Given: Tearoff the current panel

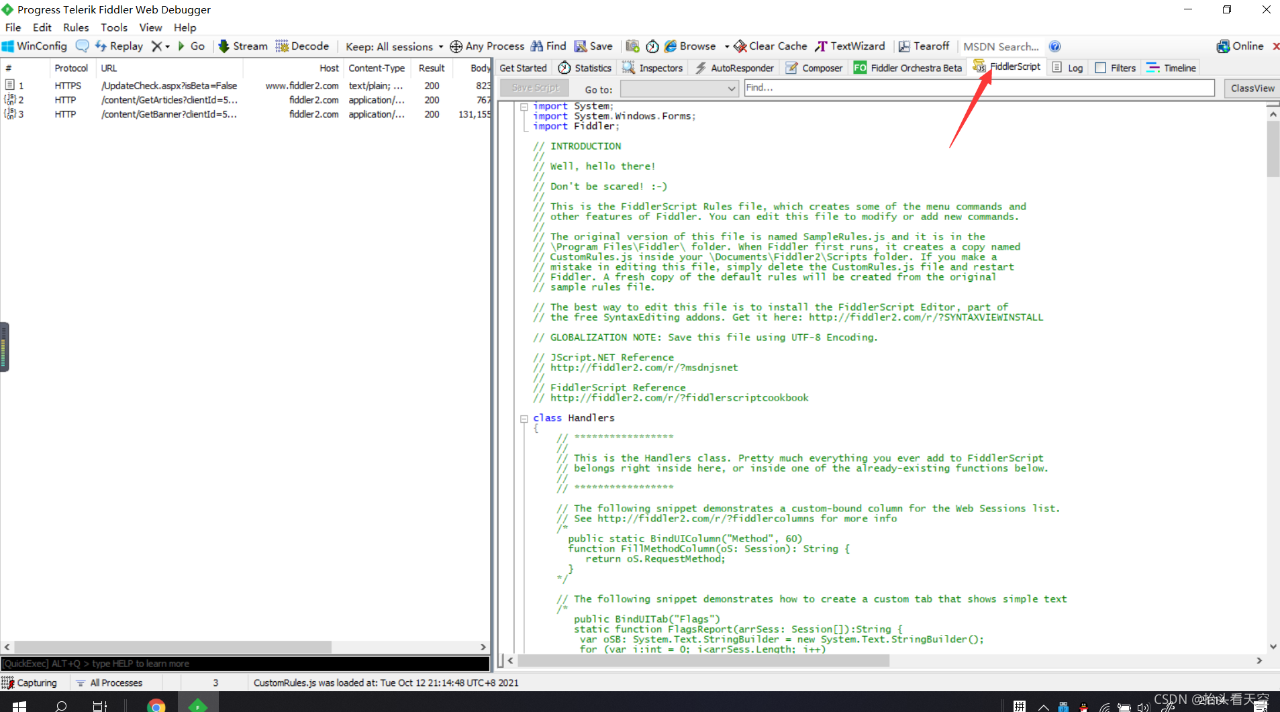Looking at the screenshot, I should pyautogui.click(x=924, y=46).
